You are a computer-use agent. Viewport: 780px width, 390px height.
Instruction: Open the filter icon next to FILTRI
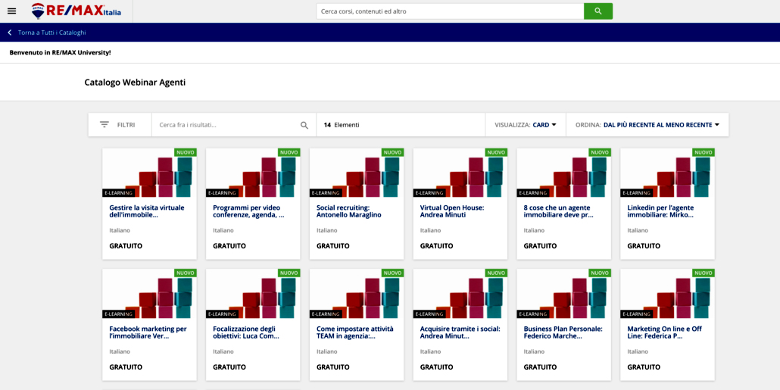click(104, 125)
